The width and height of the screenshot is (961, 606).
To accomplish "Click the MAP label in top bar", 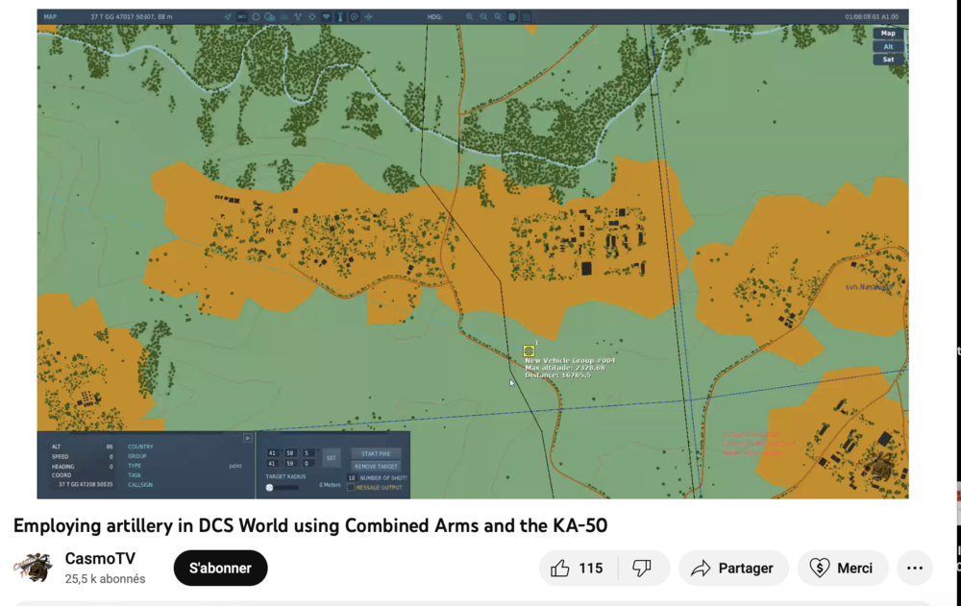I will 50,16.
